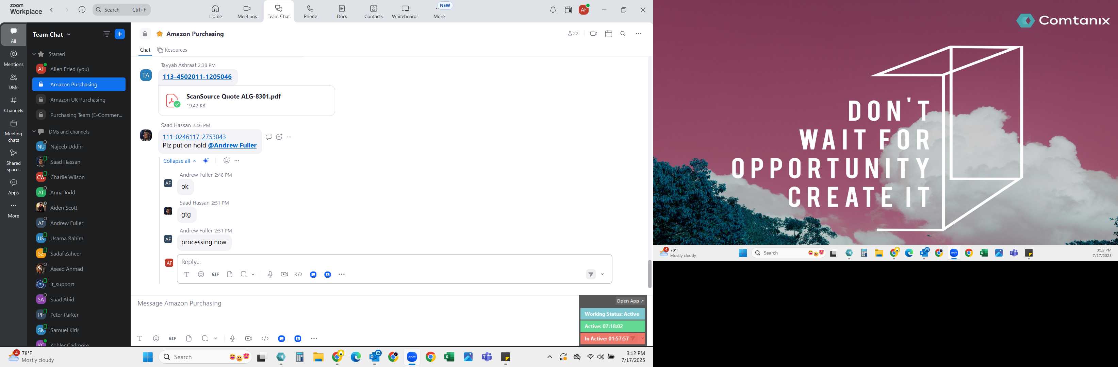Viewport: 1118px width, 367px height.
Task: Switch to the Meetings tab
Action: tap(247, 12)
